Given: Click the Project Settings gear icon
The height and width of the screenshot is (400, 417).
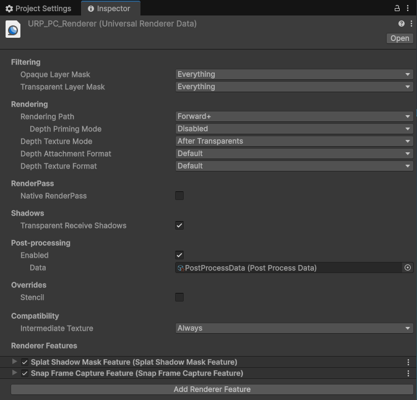Looking at the screenshot, I should [9, 9].
